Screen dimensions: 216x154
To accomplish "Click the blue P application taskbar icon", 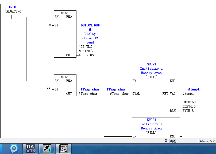I will click(14, 148).
